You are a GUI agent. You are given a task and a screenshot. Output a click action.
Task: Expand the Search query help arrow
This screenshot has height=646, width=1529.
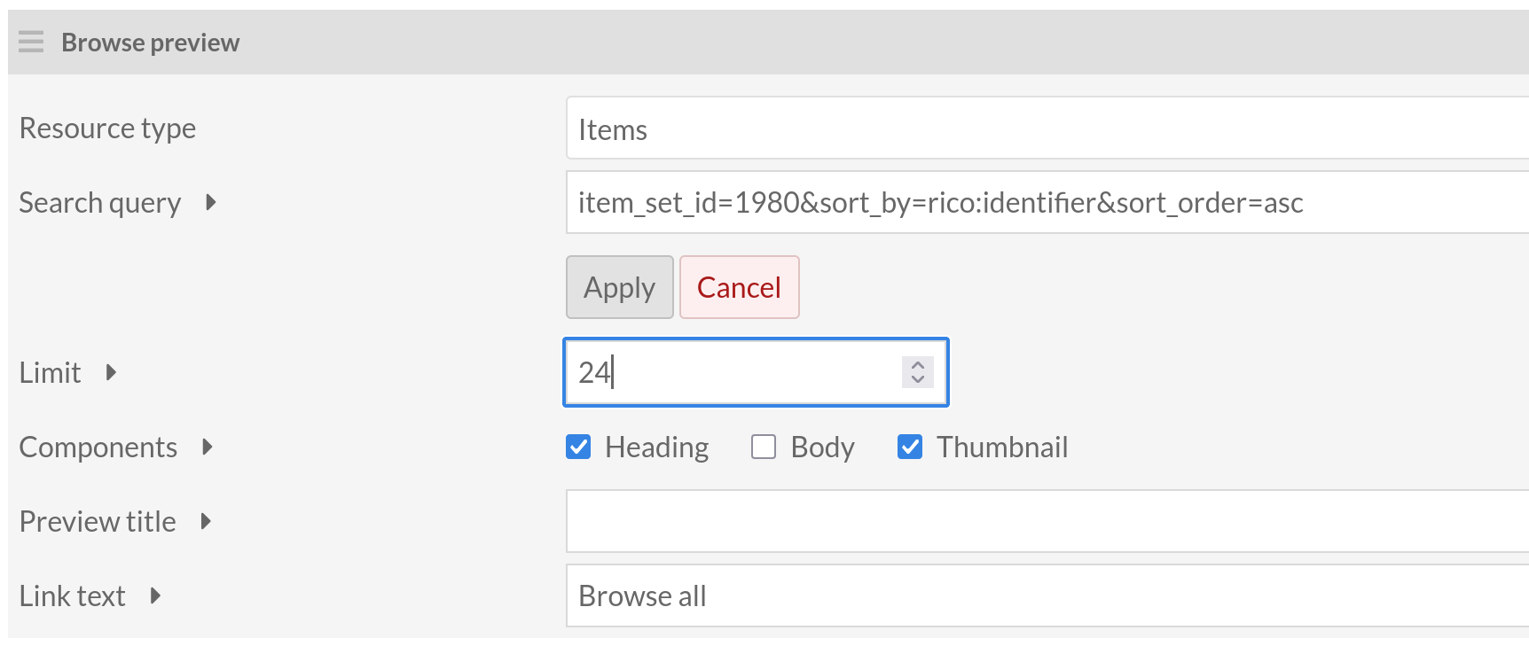tap(211, 202)
